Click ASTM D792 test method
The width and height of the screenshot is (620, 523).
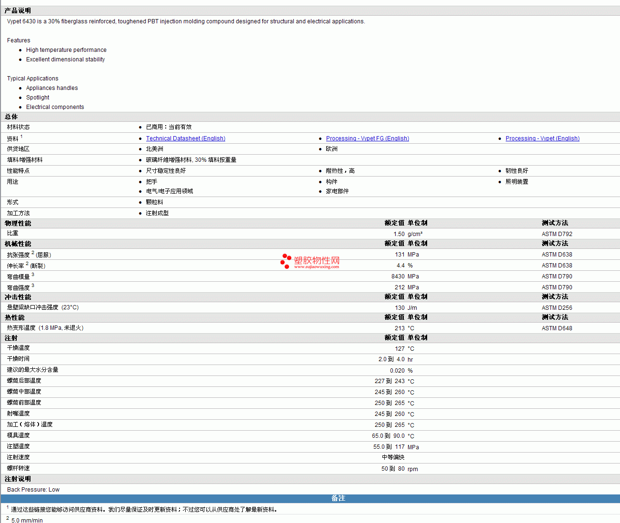point(557,234)
